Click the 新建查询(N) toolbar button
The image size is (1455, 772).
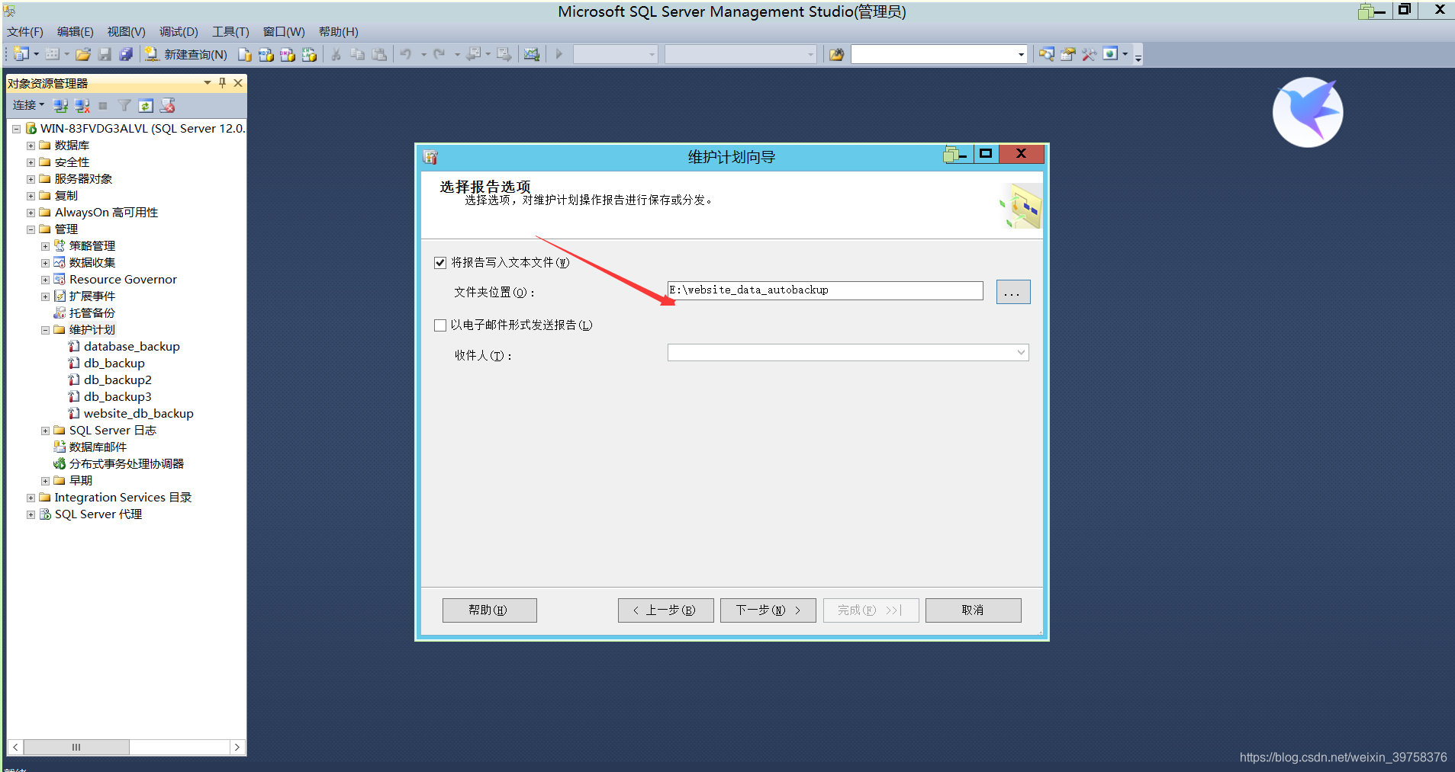[186, 54]
